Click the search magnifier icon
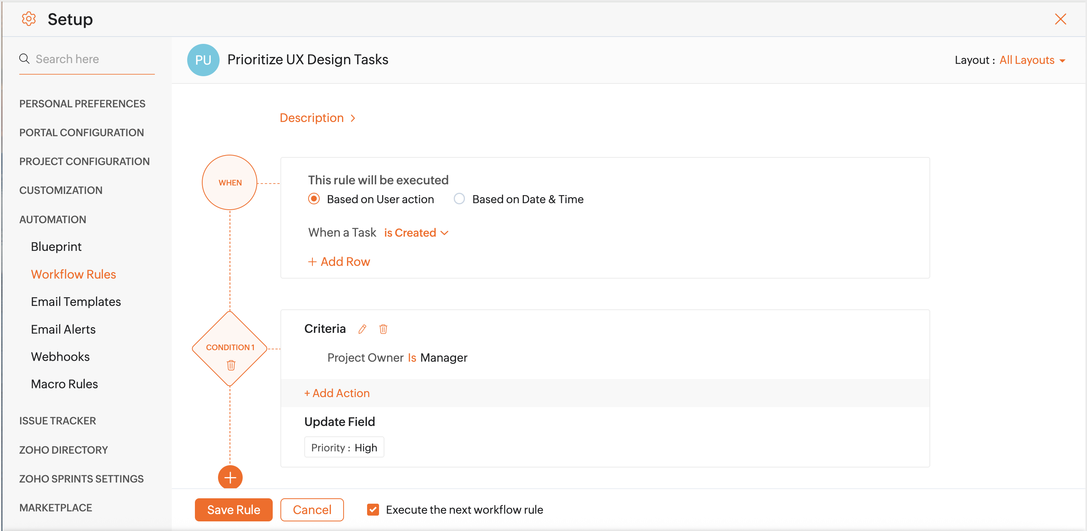 pos(25,59)
